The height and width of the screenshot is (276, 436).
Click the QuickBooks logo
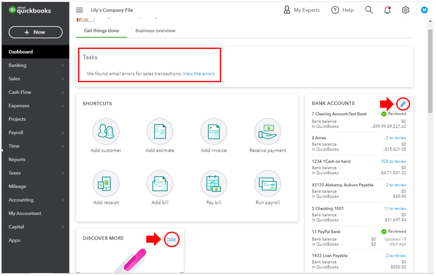30,10
